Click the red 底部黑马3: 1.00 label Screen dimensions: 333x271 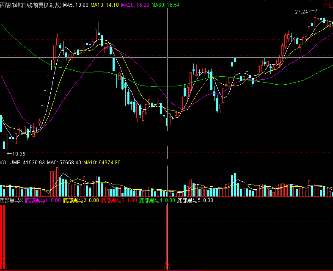click(119, 200)
